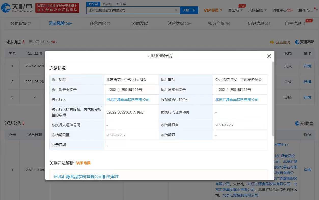319x200 pixels.
Task: Click the 32022.589236万人民币 value
Action: point(125,112)
